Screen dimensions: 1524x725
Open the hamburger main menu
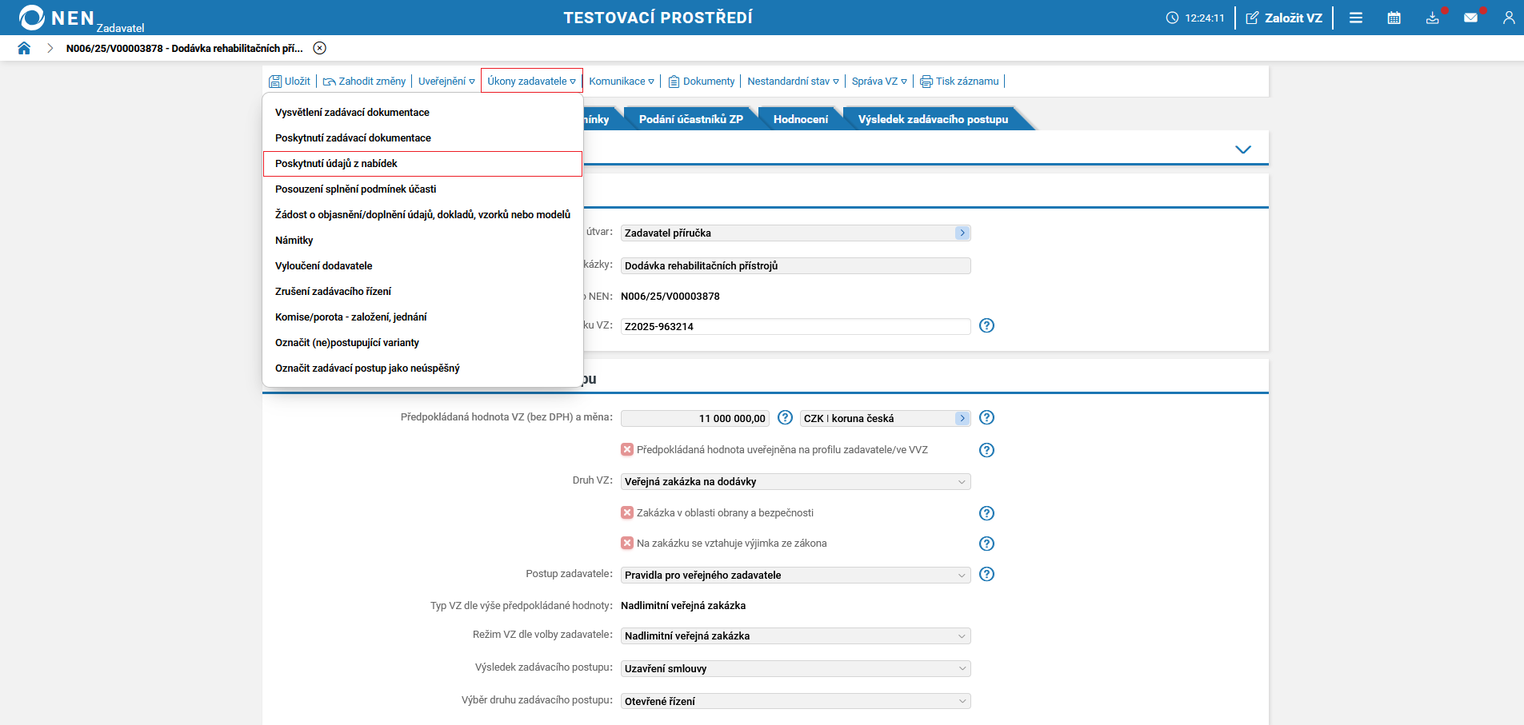coord(1356,18)
